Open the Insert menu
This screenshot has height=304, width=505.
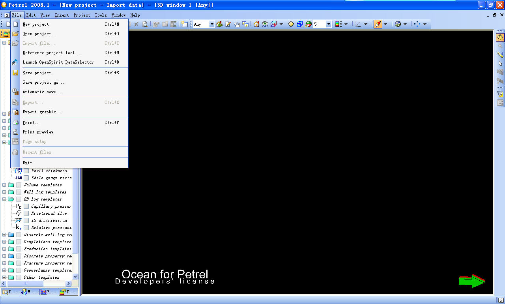(62, 15)
